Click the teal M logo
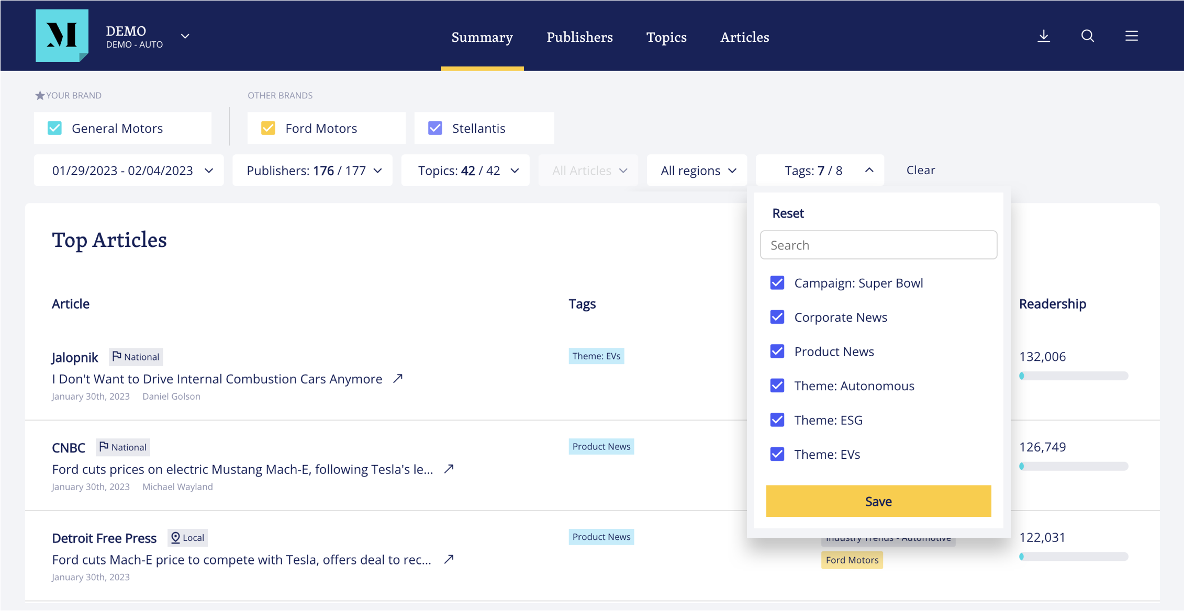The image size is (1184, 611). click(x=62, y=36)
